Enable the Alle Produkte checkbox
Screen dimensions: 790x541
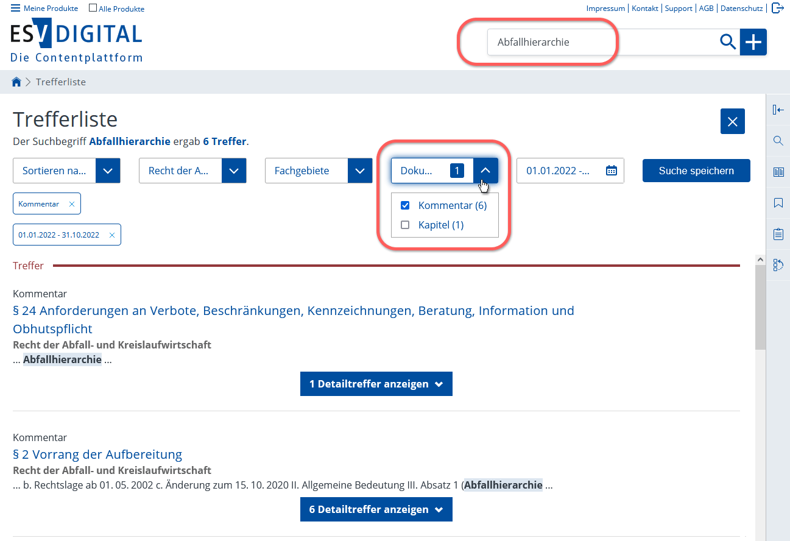[93, 8]
